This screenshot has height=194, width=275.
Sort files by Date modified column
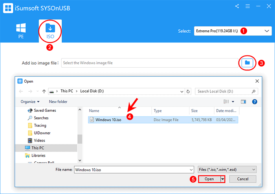tap(226, 111)
